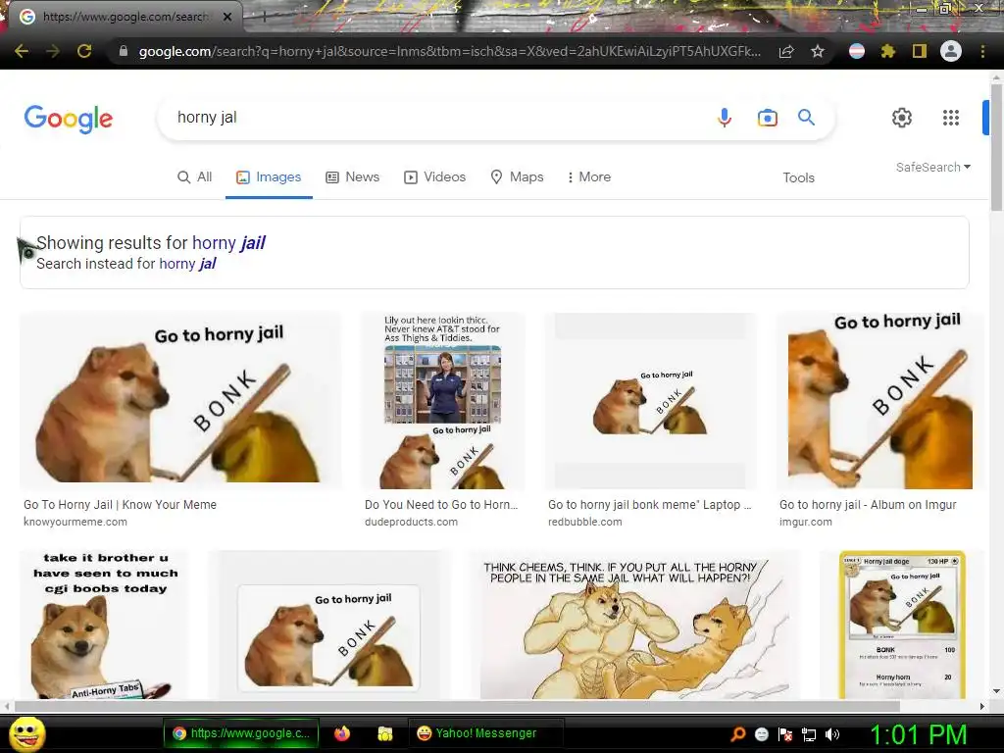Click the flag with red X tray icon
The height and width of the screenshot is (753, 1004).
[785, 734]
